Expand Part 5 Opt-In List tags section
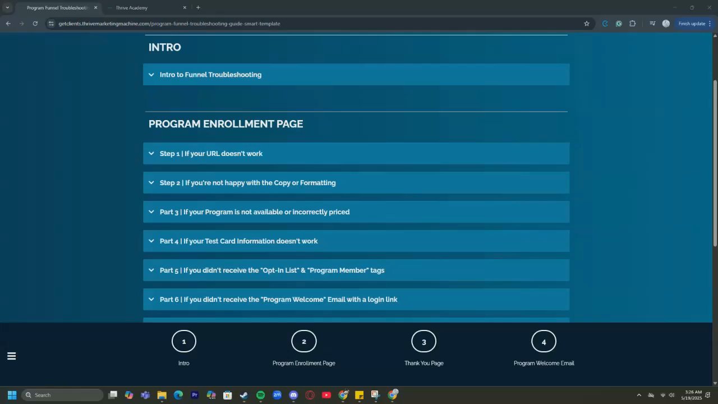The image size is (718, 404). pyautogui.click(x=356, y=270)
